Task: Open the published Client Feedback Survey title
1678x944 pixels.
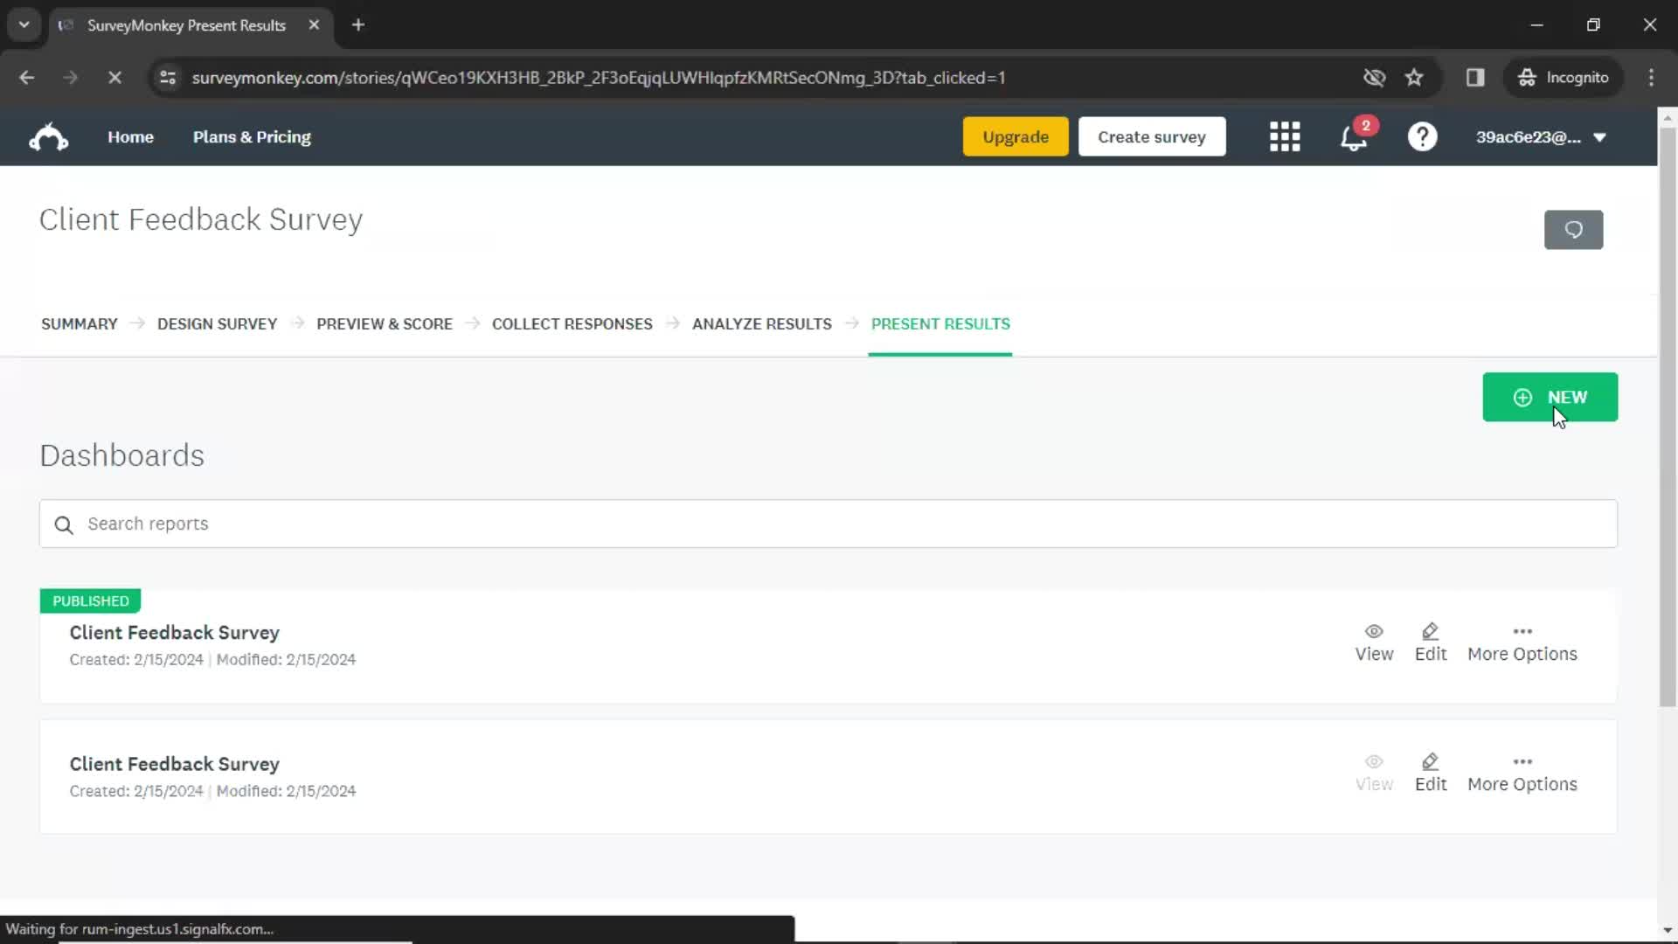Action: coord(174,633)
